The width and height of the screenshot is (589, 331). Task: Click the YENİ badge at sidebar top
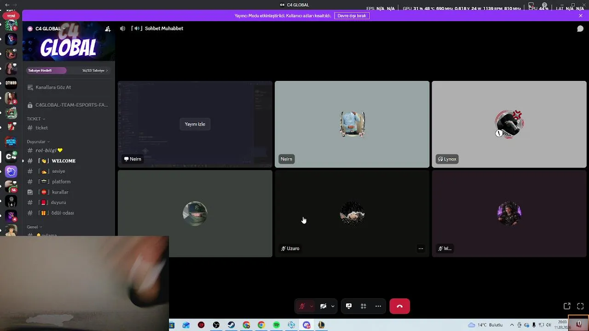(x=11, y=16)
